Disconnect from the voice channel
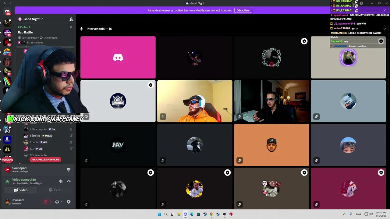Viewport: 390px width, 219px height. coord(69,181)
